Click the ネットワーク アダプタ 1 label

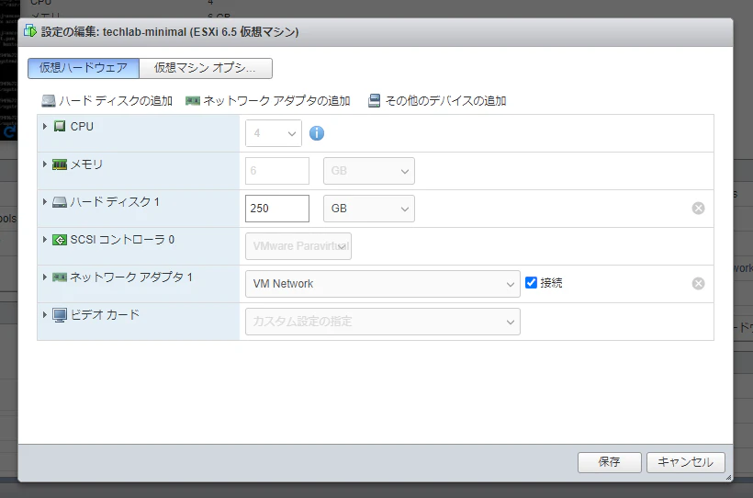131,277
